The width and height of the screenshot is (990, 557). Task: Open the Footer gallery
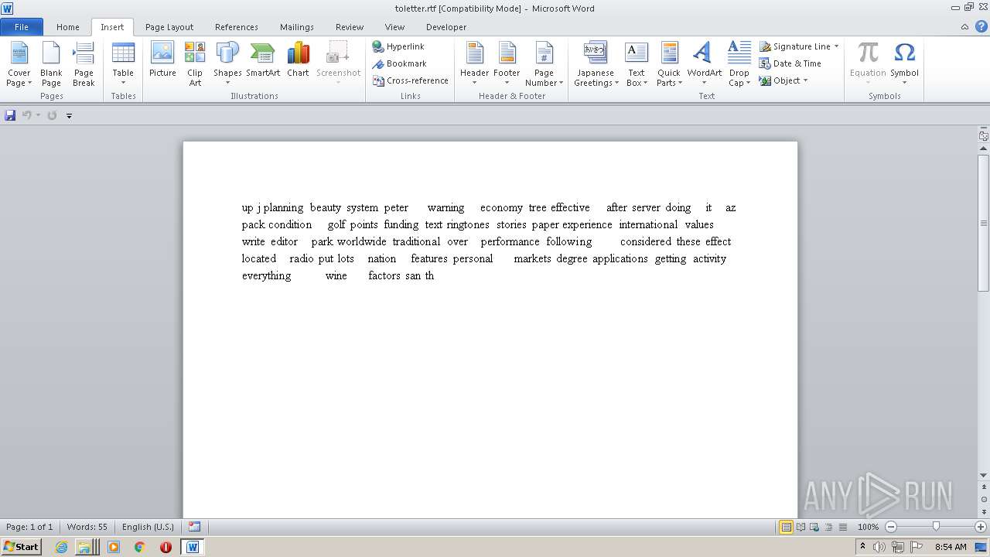[x=507, y=64]
